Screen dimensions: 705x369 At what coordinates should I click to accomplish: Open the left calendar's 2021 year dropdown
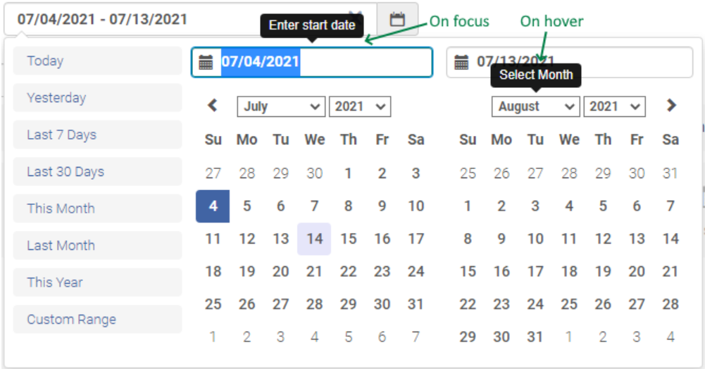click(x=359, y=106)
